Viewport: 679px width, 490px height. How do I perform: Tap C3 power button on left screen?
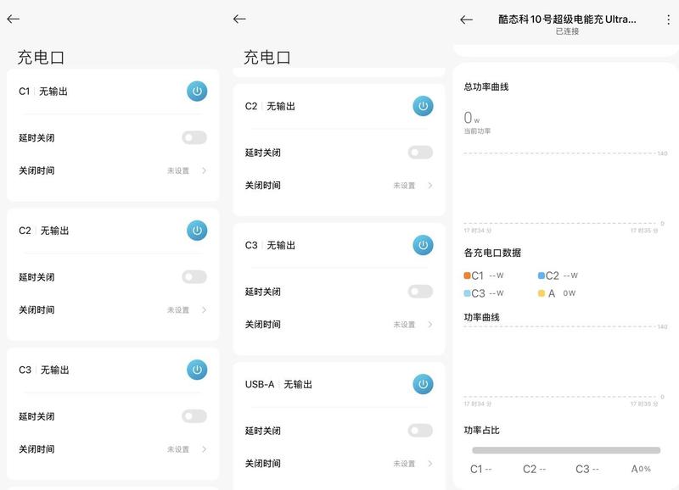197,370
